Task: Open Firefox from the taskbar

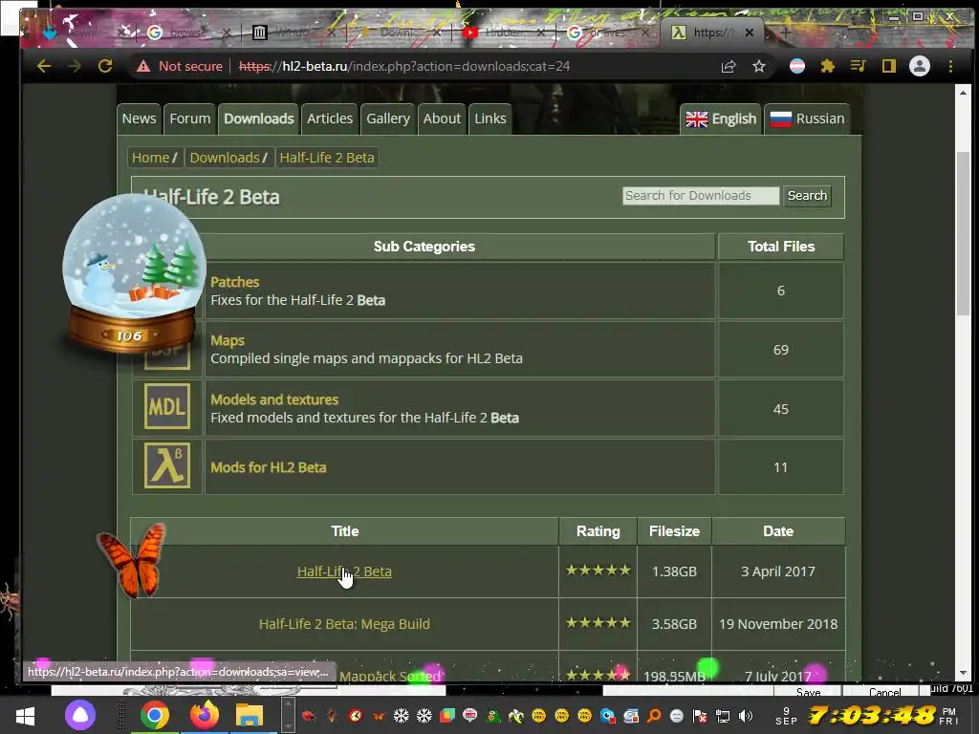Action: (x=205, y=716)
